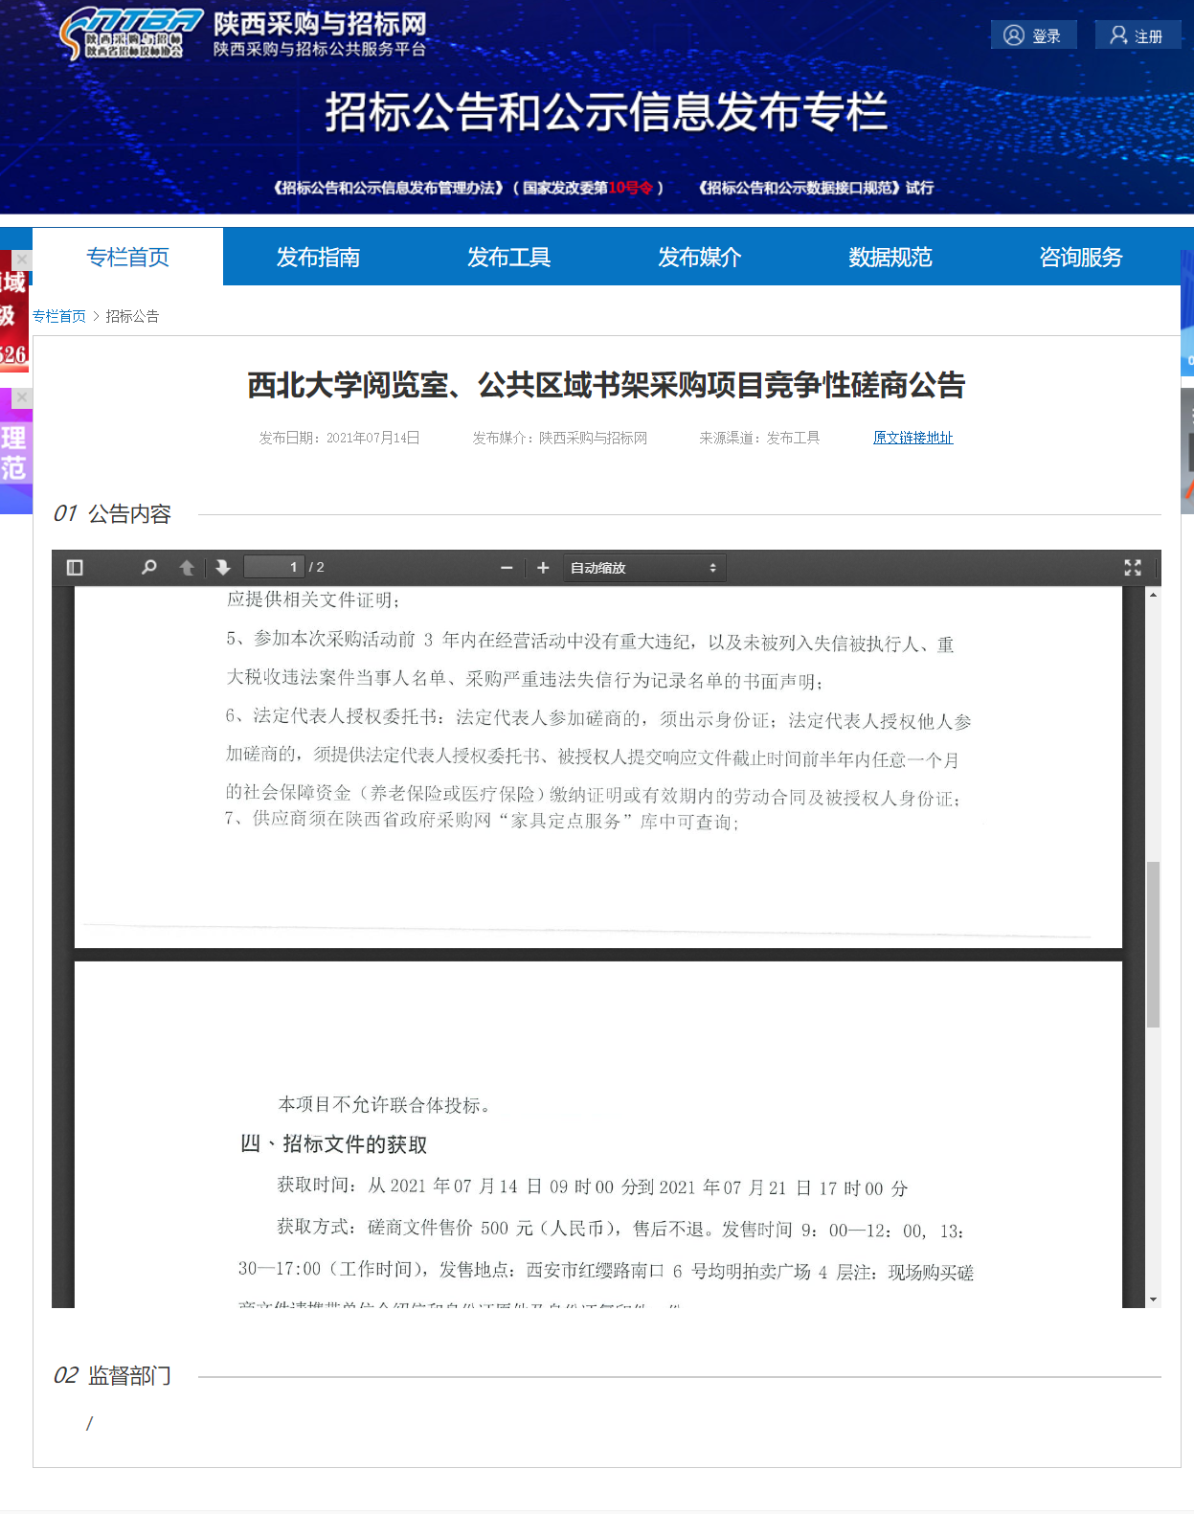Go to previous PDF page
This screenshot has width=1194, height=1514.
pos(187,568)
